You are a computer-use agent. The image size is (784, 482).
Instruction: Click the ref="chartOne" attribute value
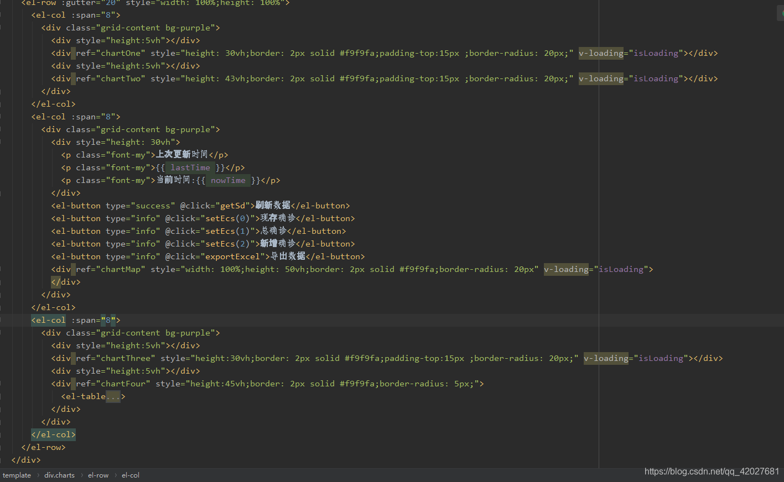pos(123,53)
